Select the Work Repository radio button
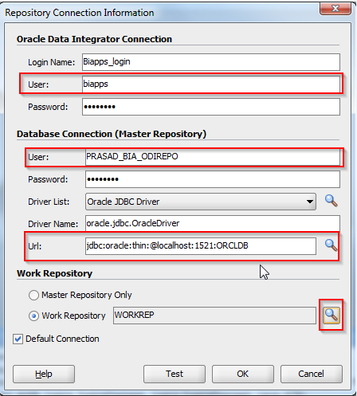This screenshot has width=357, height=396. pyautogui.click(x=33, y=316)
